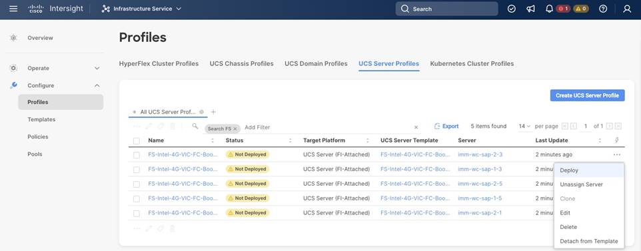Choose Delete from the context menu

coord(589,227)
